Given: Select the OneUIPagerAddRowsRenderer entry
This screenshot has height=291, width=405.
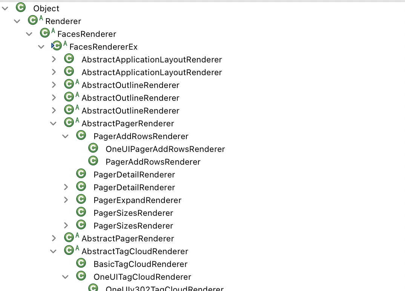Looking at the screenshot, I should pos(165,149).
